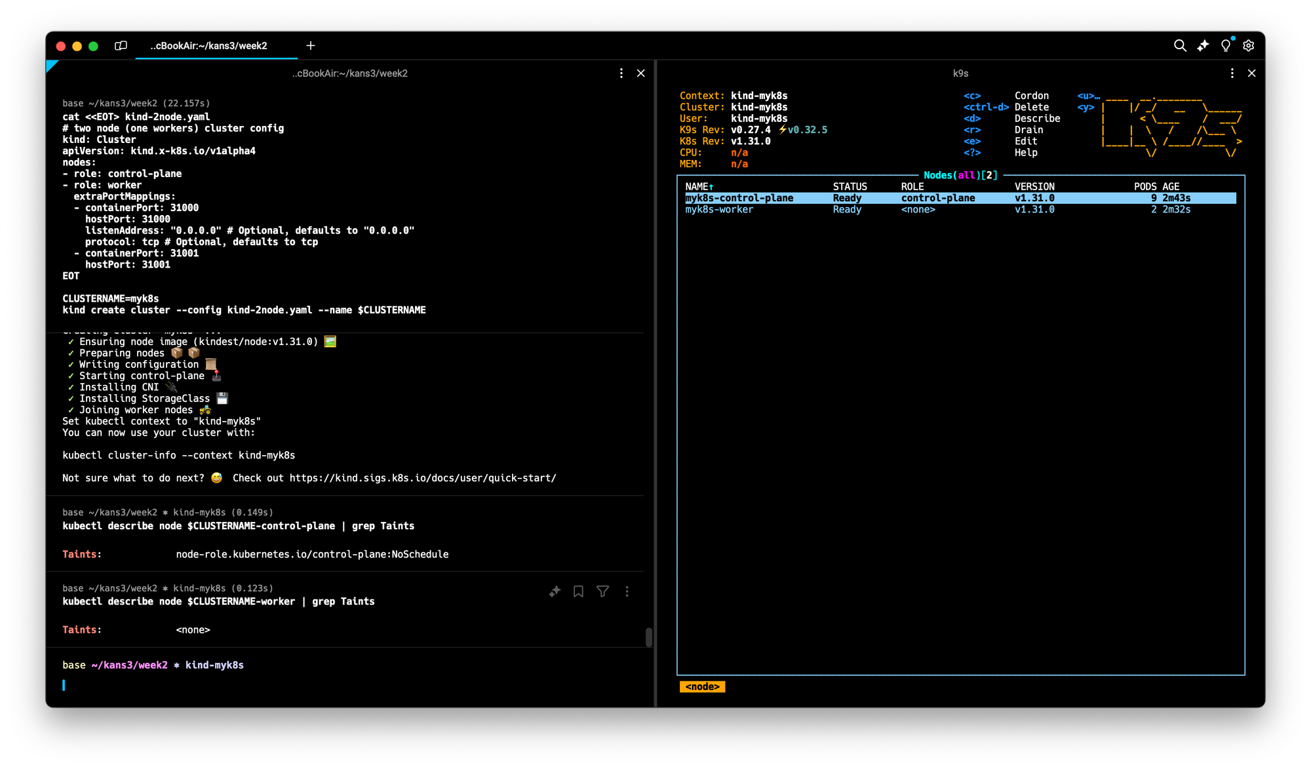Sort by NAME column header
Screen dimensions: 1311x768
[699, 187]
